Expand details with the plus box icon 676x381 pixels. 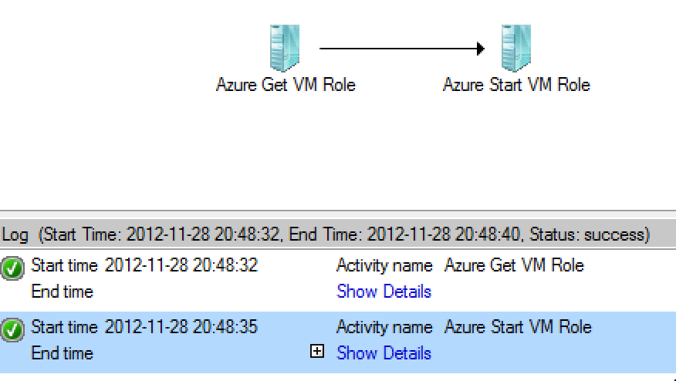pos(317,351)
